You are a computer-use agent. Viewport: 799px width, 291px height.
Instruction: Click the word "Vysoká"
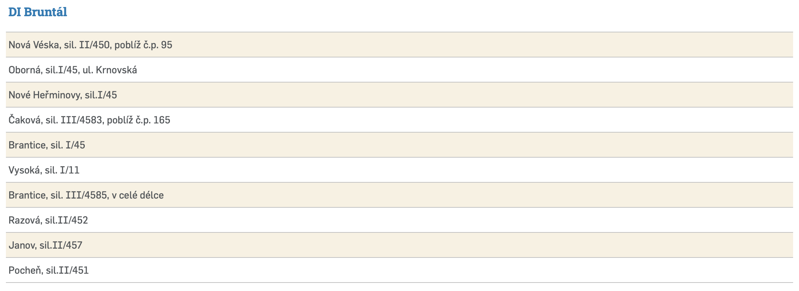tap(24, 170)
